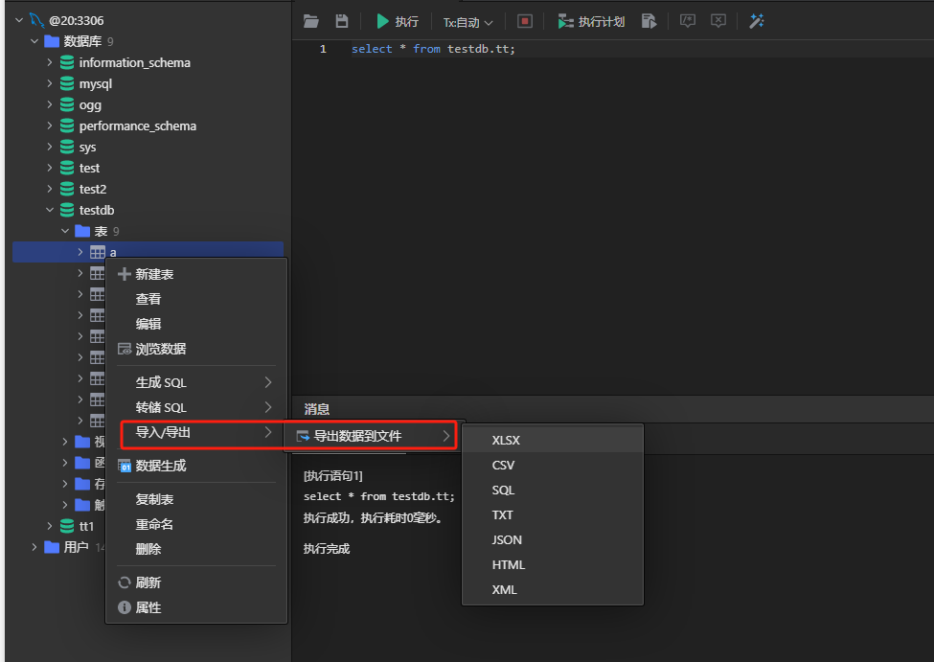Choose 数据生成 from context menu
The height and width of the screenshot is (662, 934).
(x=196, y=466)
